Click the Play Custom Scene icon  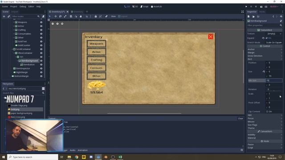pos(266,7)
